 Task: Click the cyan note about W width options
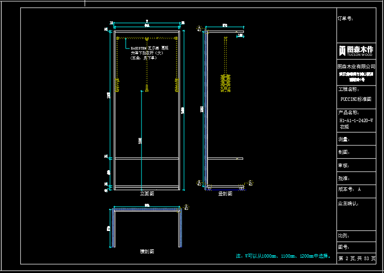pyautogui.click(x=283, y=256)
